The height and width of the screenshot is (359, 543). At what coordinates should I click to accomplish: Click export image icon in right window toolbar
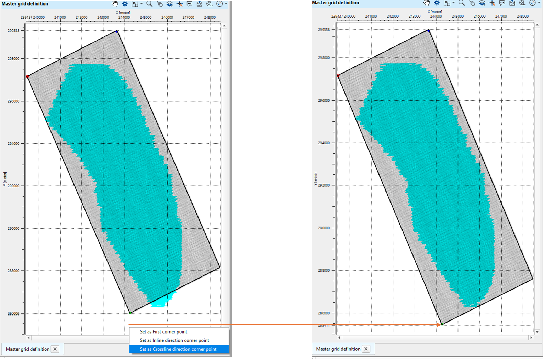(x=512, y=3)
